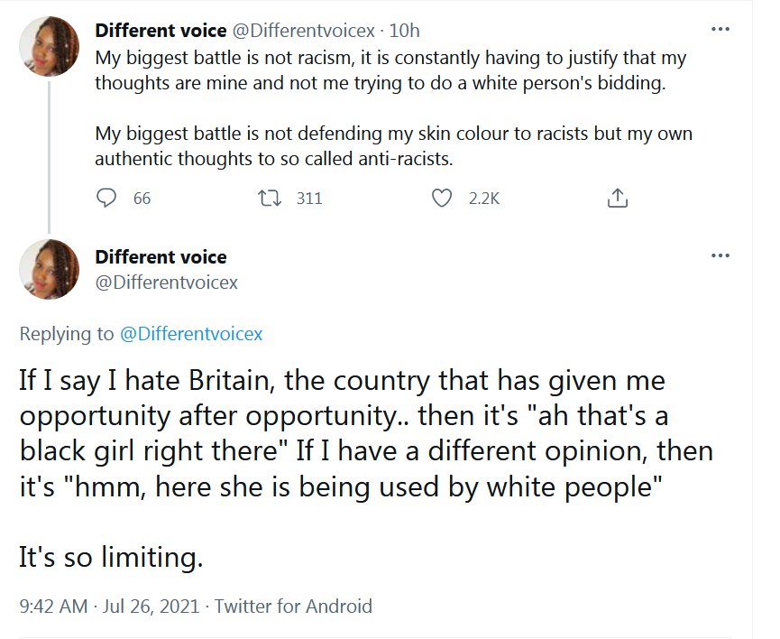The image size is (780, 639).
Task: Open first tweet's profile avatar
Action: tap(49, 45)
